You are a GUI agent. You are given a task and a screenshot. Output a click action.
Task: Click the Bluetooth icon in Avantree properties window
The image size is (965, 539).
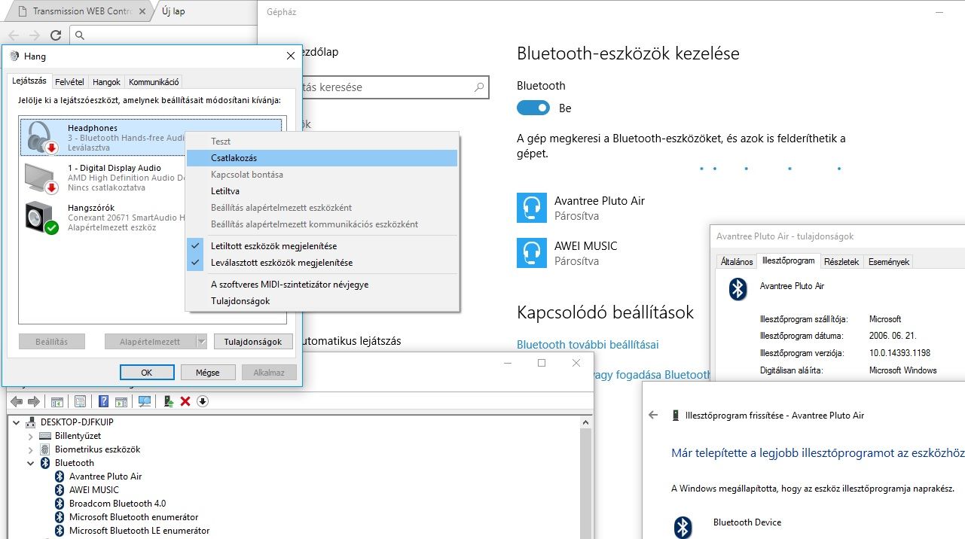pyautogui.click(x=737, y=290)
